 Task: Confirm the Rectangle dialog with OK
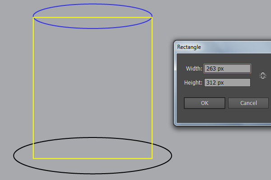pos(205,103)
